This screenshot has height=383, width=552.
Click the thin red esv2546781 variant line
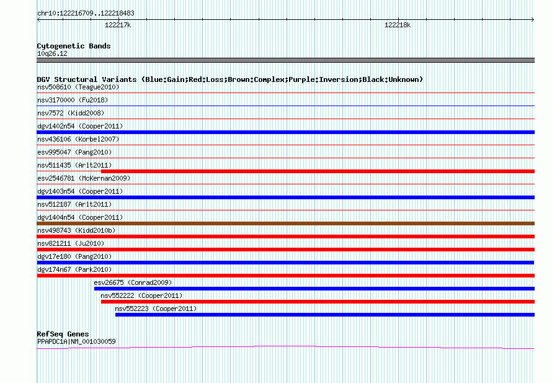pyautogui.click(x=285, y=184)
